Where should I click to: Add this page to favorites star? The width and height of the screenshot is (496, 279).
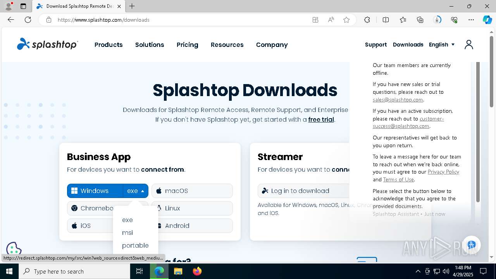[x=346, y=20]
